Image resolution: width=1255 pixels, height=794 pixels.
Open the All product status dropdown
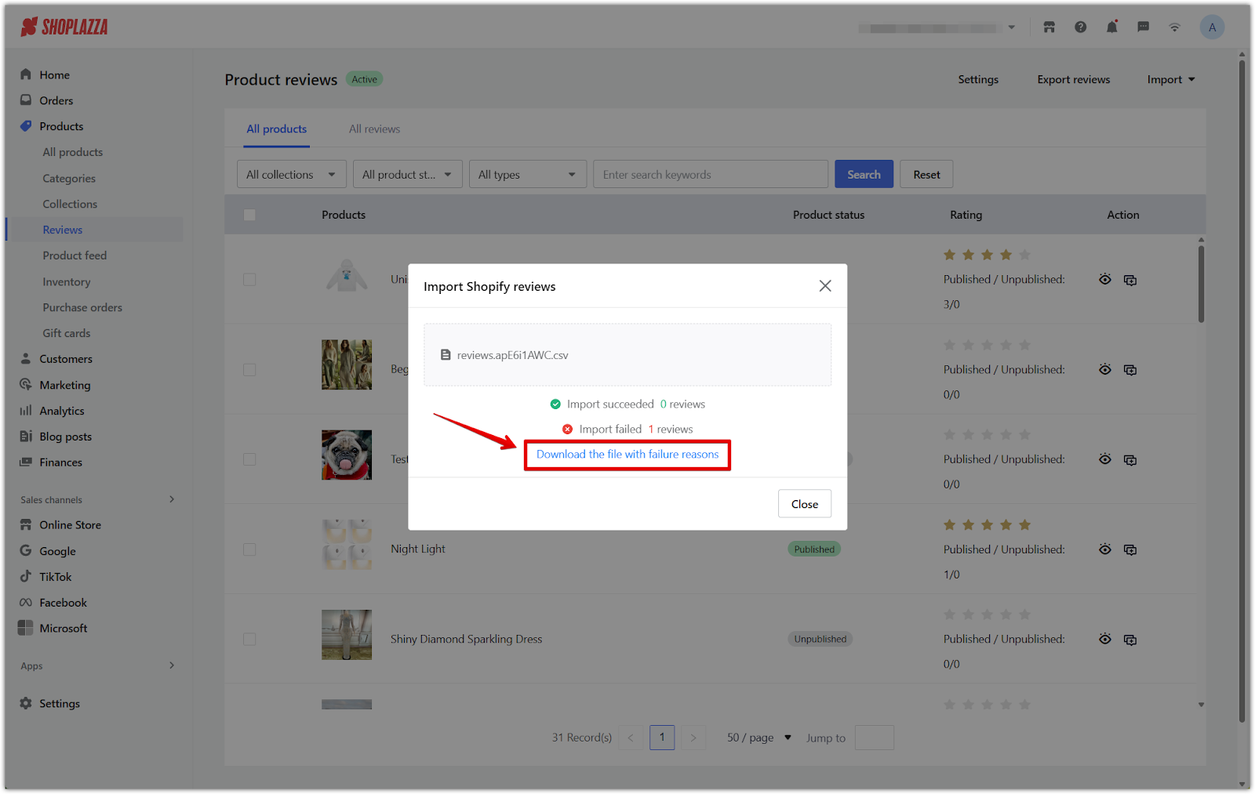coord(408,175)
